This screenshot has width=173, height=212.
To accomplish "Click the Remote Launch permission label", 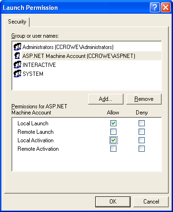I will [x=35, y=132].
